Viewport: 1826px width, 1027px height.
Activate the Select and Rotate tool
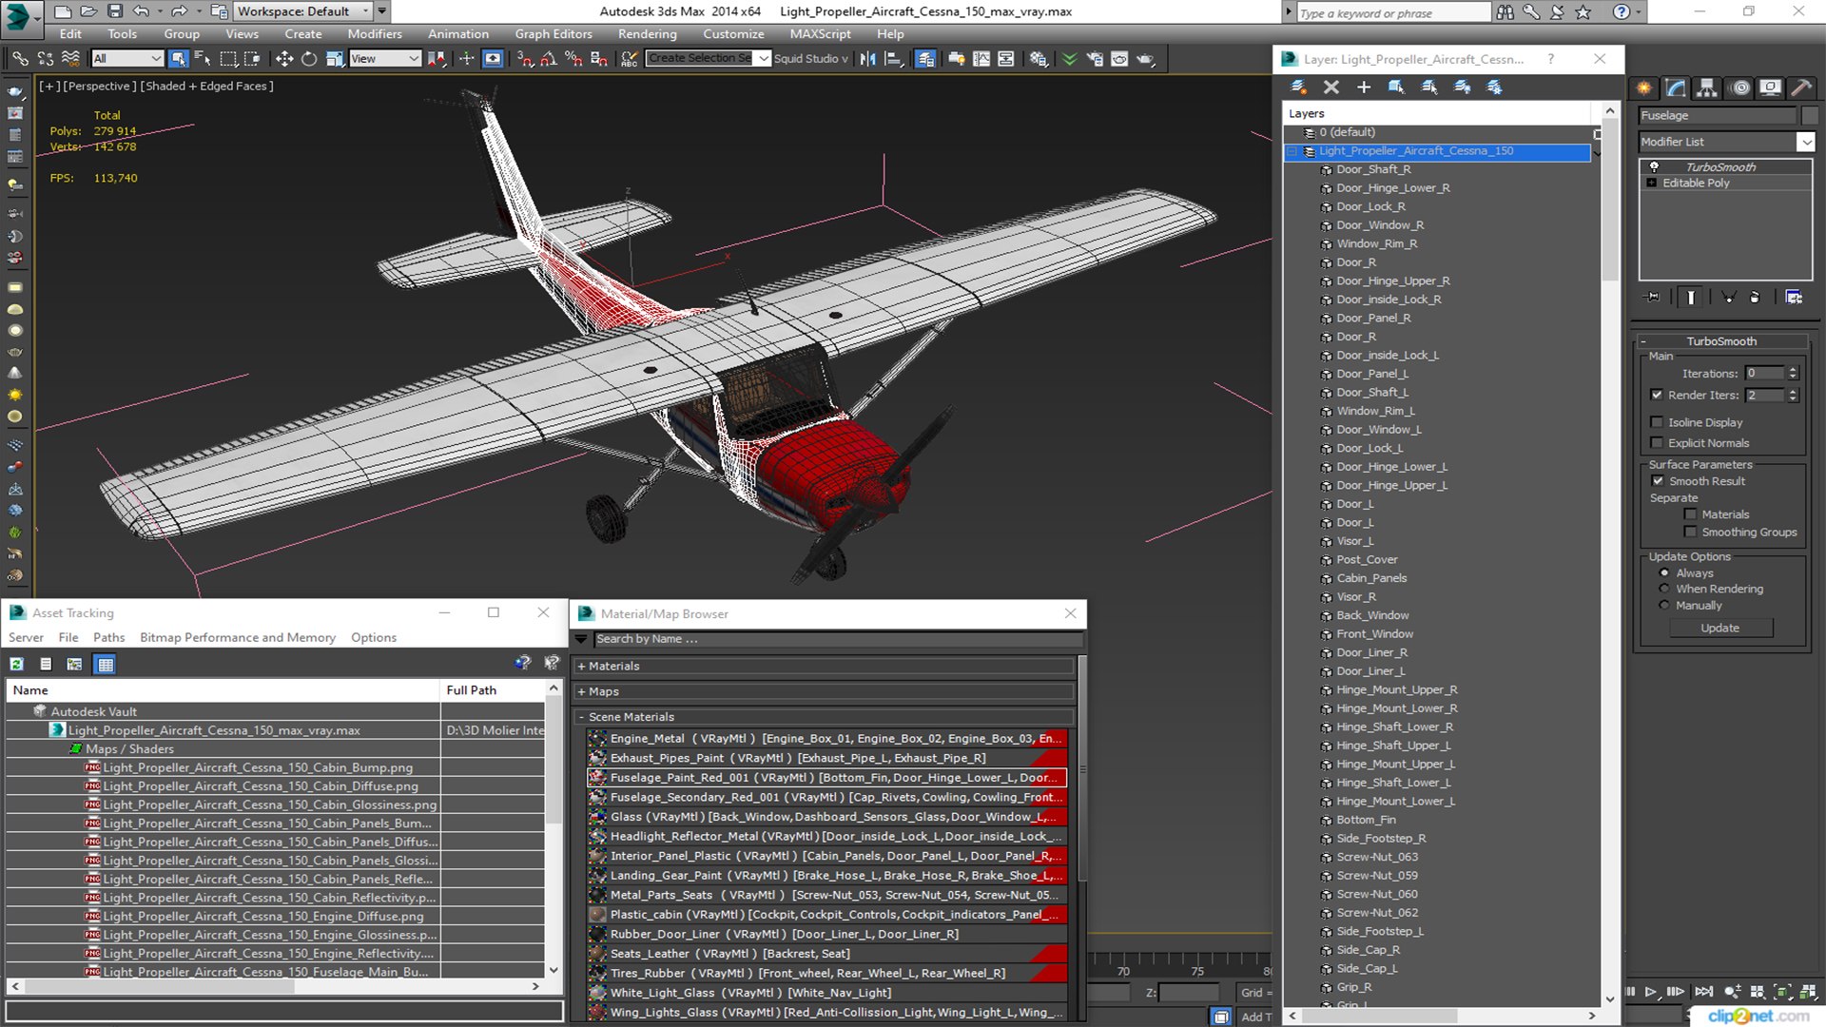pos(309,59)
